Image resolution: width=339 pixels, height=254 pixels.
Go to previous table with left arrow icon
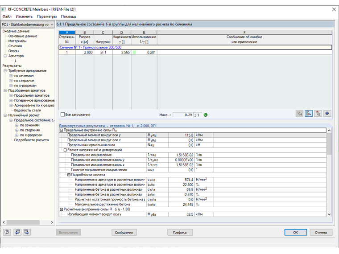tap(17, 232)
